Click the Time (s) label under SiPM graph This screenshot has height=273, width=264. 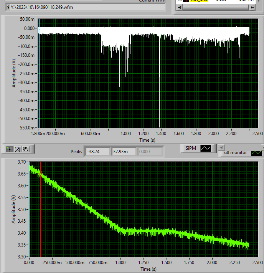(x=147, y=140)
